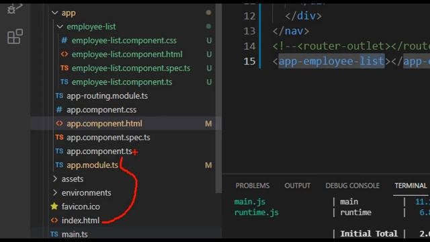Click the modified M badge of app.component.html
This screenshot has width=430, height=242.
coord(208,124)
